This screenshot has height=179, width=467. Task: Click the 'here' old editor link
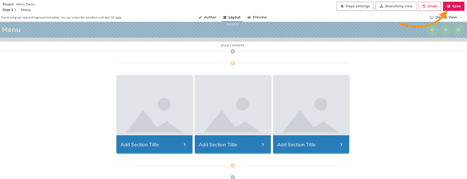(118, 17)
